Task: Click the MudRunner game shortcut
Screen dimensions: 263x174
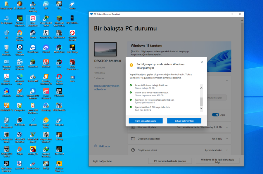Action: point(59,34)
